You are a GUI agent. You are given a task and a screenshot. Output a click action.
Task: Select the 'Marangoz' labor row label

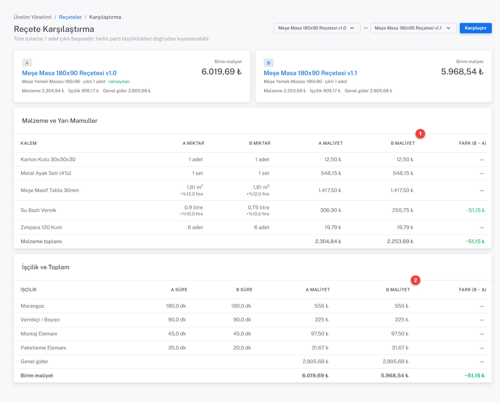tap(32, 306)
